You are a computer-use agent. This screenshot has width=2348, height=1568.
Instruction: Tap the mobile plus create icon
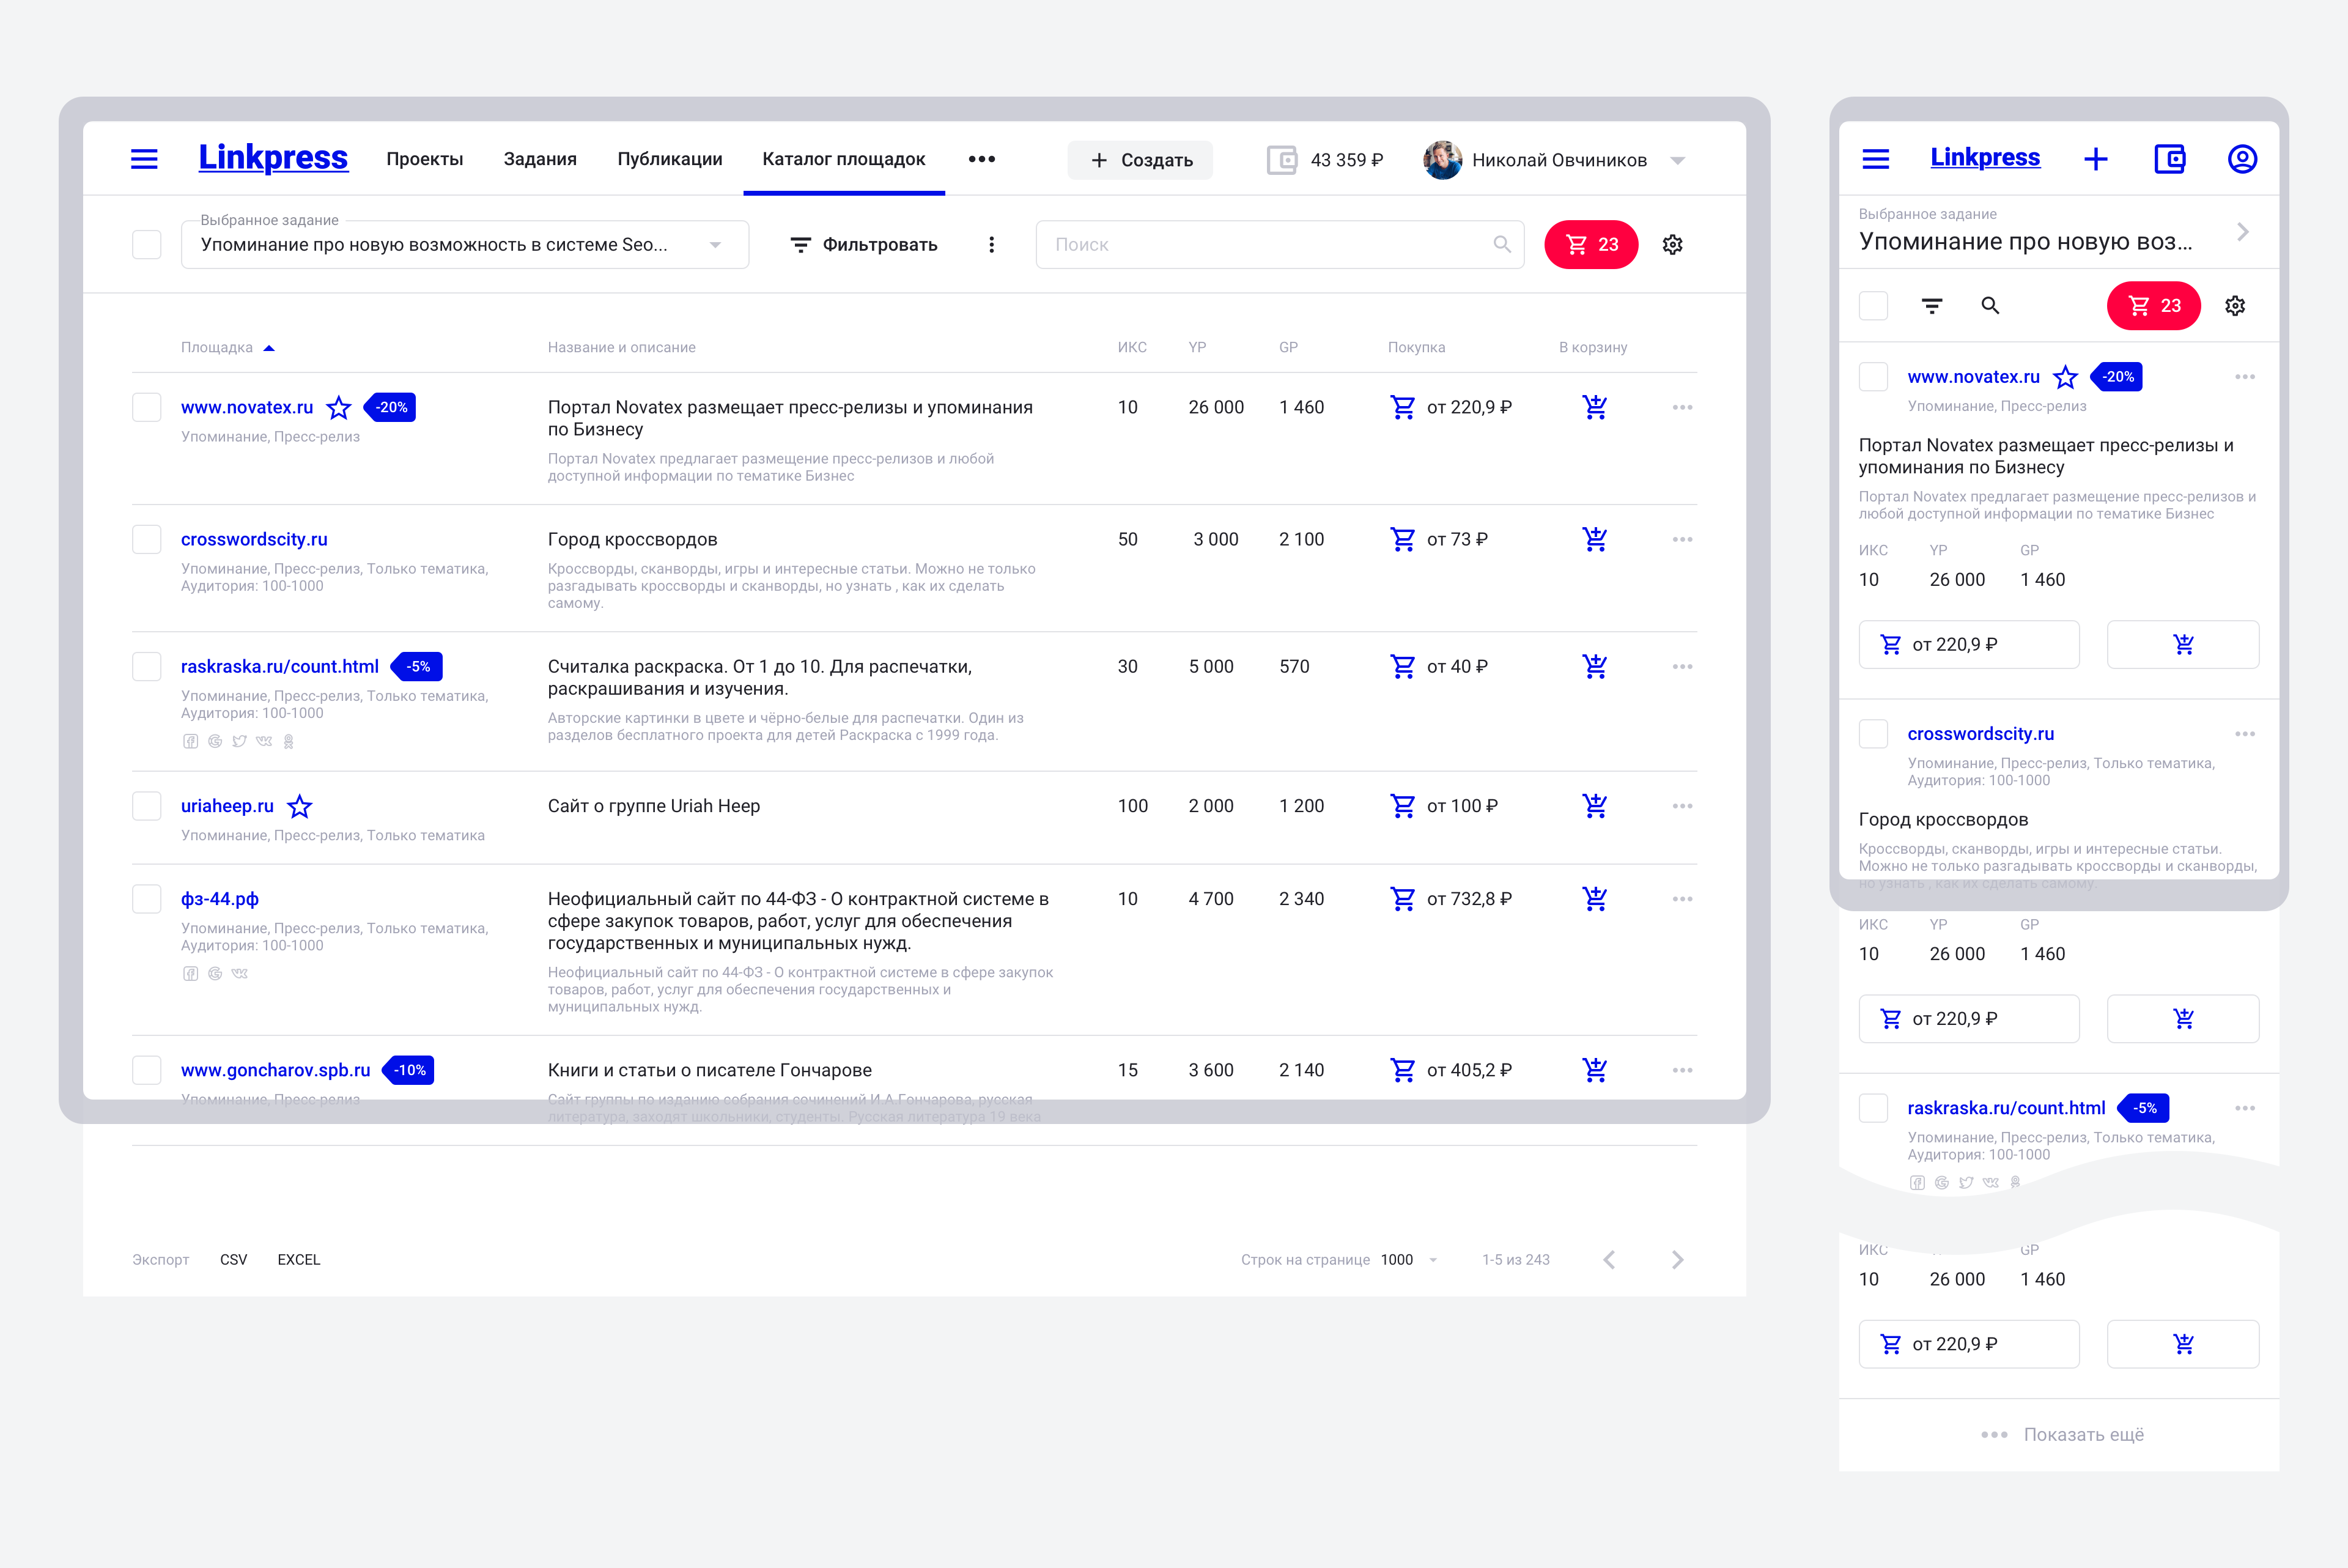tap(2096, 159)
